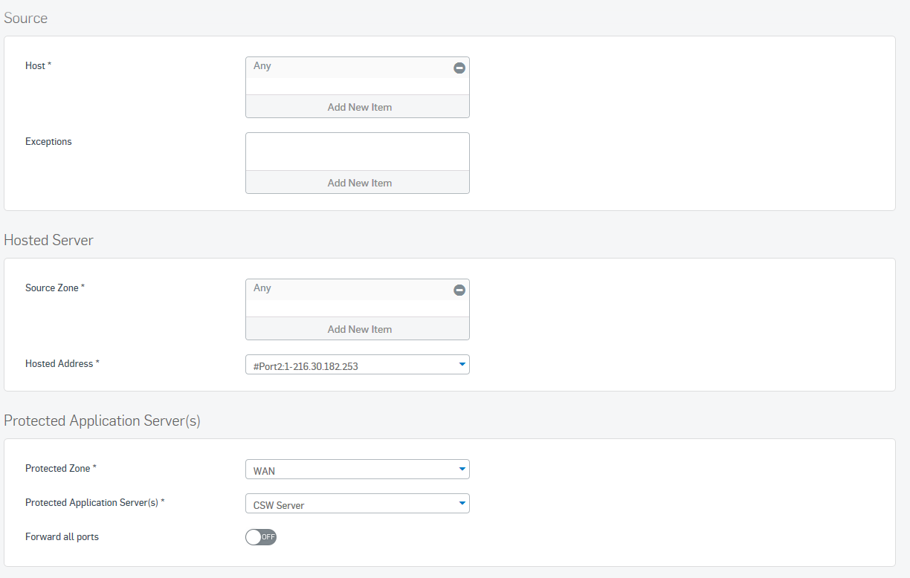Click the Protected Application Server(s) * field label
Screen dimensions: 910x578
pos(95,502)
